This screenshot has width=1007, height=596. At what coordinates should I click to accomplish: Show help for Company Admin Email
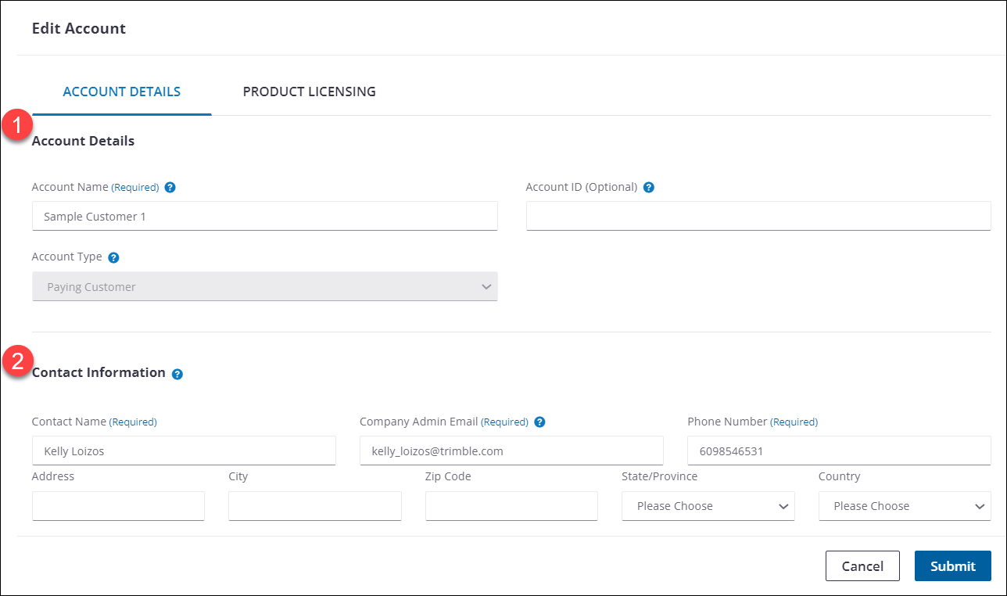539,422
